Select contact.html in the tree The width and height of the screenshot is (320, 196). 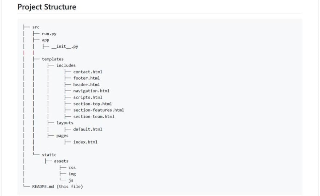88,72
